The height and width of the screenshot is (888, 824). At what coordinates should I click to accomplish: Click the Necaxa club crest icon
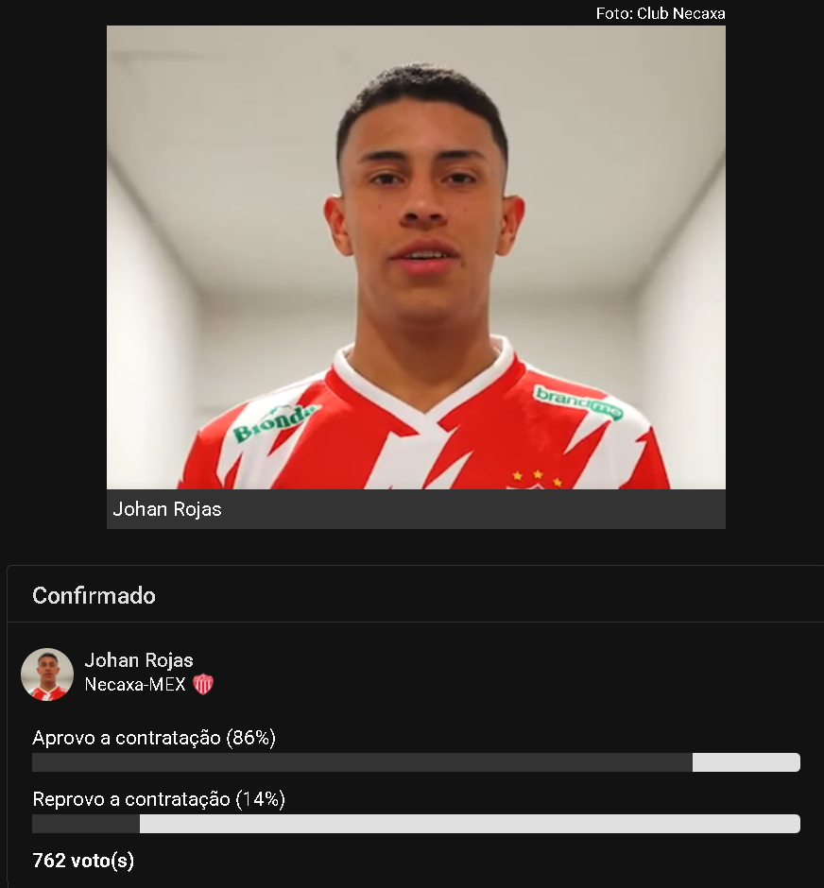click(203, 685)
